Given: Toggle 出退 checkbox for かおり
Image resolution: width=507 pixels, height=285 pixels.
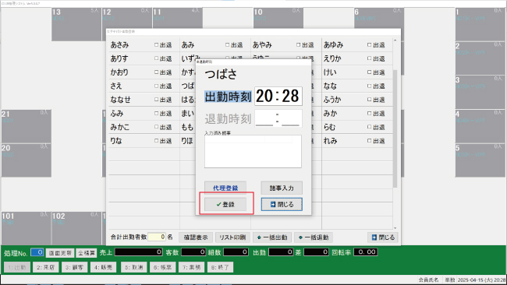Looking at the screenshot, I should [x=157, y=72].
